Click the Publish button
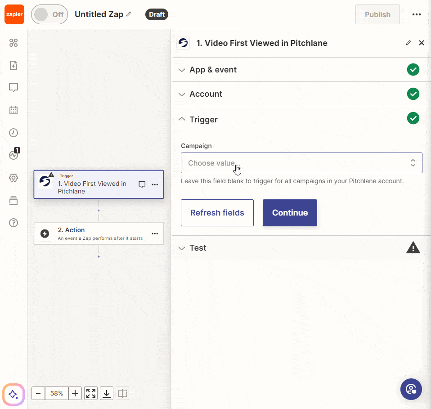 (x=377, y=14)
